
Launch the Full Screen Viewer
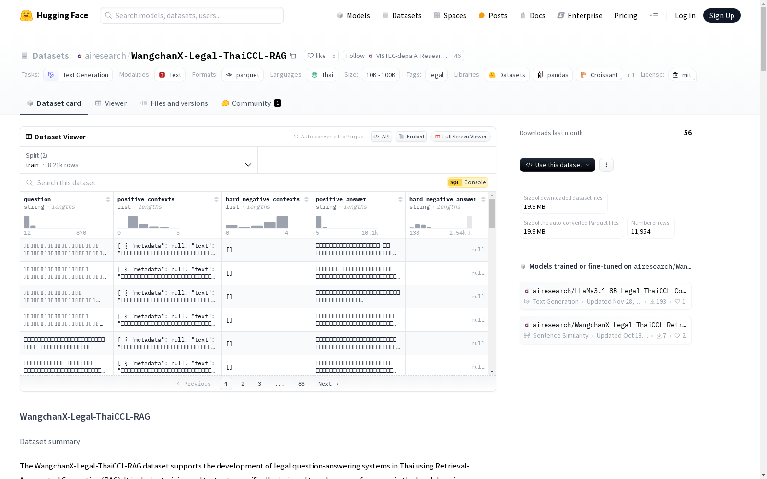click(461, 137)
